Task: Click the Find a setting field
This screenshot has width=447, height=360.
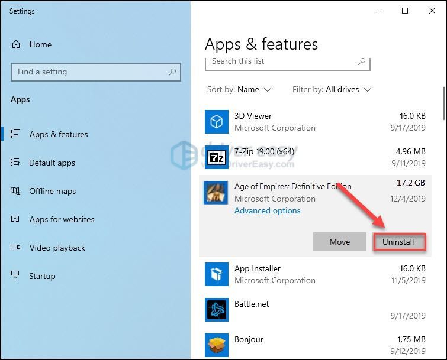Action: point(96,72)
